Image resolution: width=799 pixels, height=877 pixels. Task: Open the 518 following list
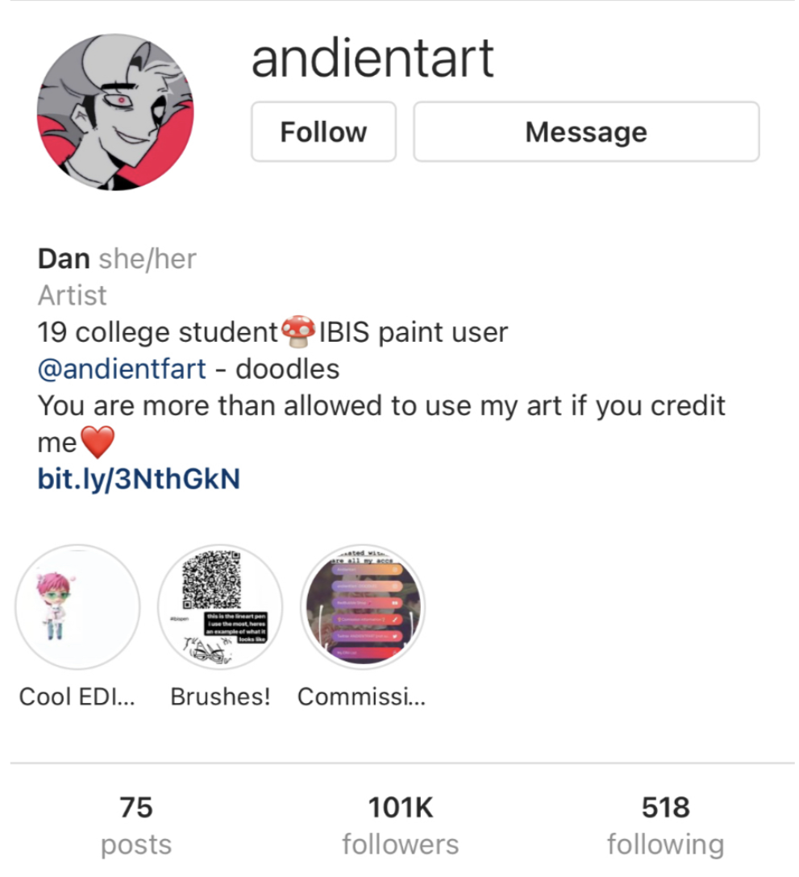pos(665,825)
